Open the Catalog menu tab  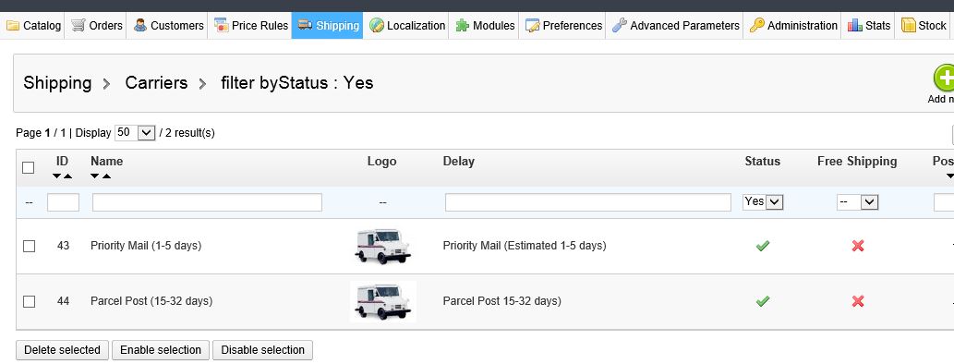[33, 26]
